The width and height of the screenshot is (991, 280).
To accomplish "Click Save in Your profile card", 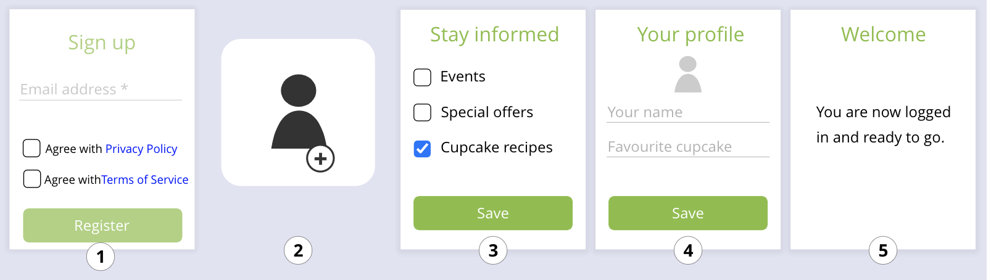I will click(x=687, y=213).
